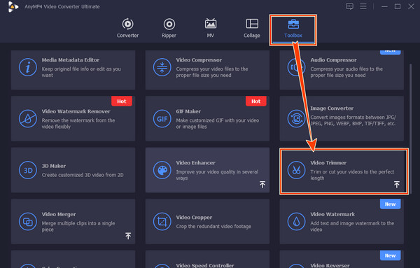Screen dimensions: 420x268
Task: Open Video Trimmer title
Action: click(328, 163)
